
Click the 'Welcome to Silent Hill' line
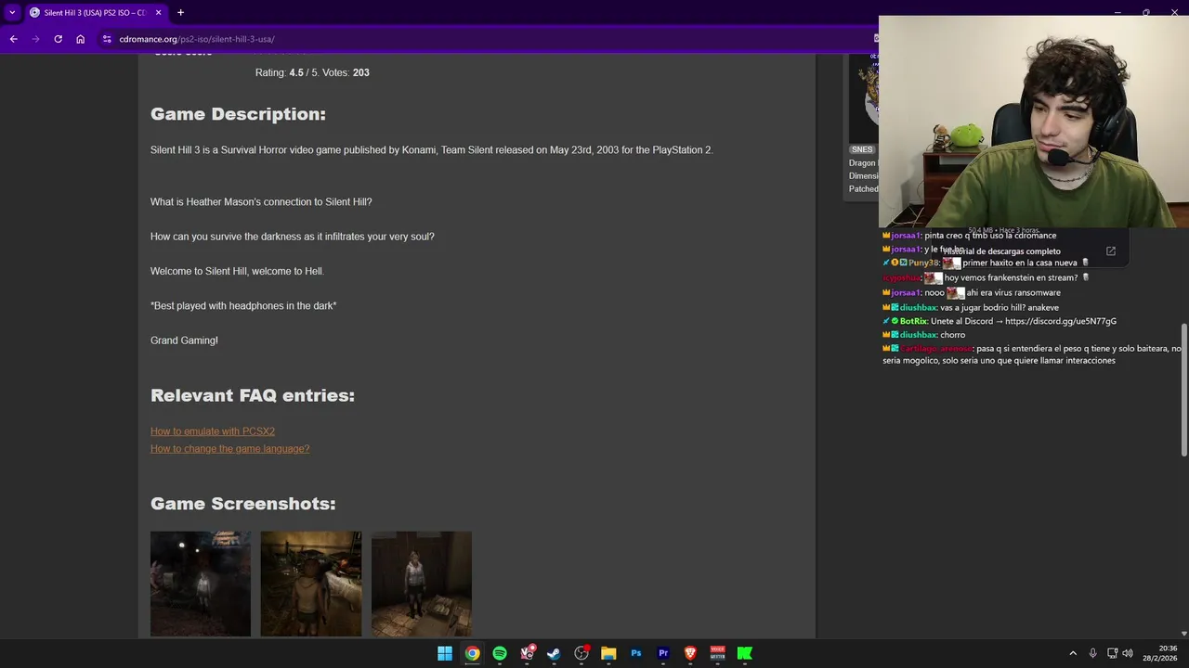237,271
